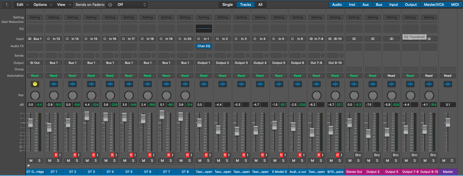This screenshot has width=463, height=176.
Task: Disable record arm on DT 8 channel
Action: [x=187, y=155]
